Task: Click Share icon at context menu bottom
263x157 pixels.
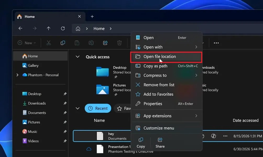Action: coord(160,143)
